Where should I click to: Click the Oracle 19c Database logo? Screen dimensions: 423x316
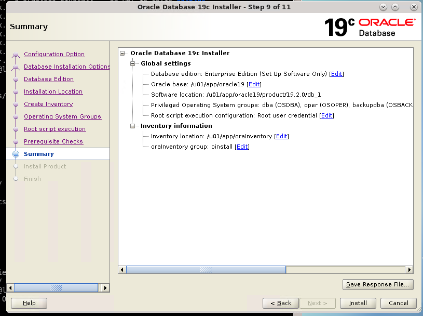pos(370,27)
